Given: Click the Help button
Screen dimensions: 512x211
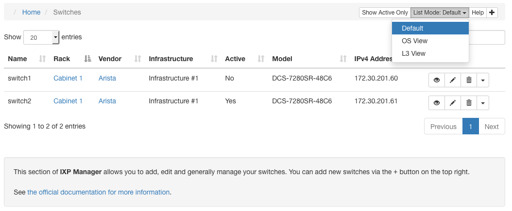Looking at the screenshot, I should pos(478,13).
